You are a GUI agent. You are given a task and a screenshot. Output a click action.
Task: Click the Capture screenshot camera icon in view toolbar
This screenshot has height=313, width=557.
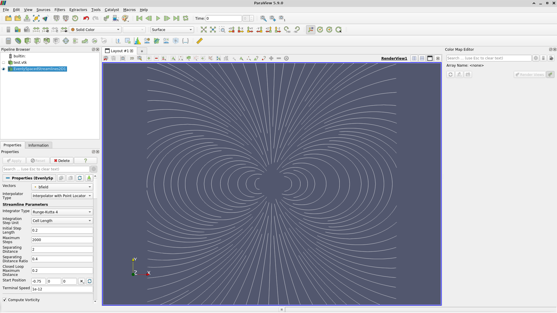coord(123,58)
